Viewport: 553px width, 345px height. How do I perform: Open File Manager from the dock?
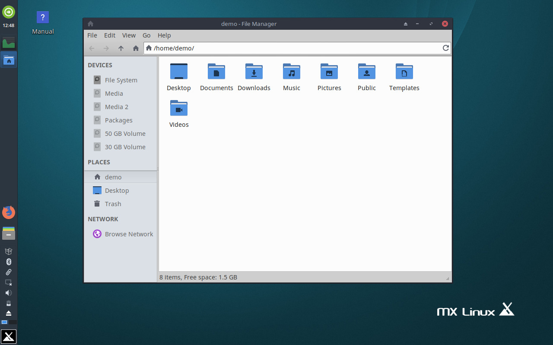9,60
